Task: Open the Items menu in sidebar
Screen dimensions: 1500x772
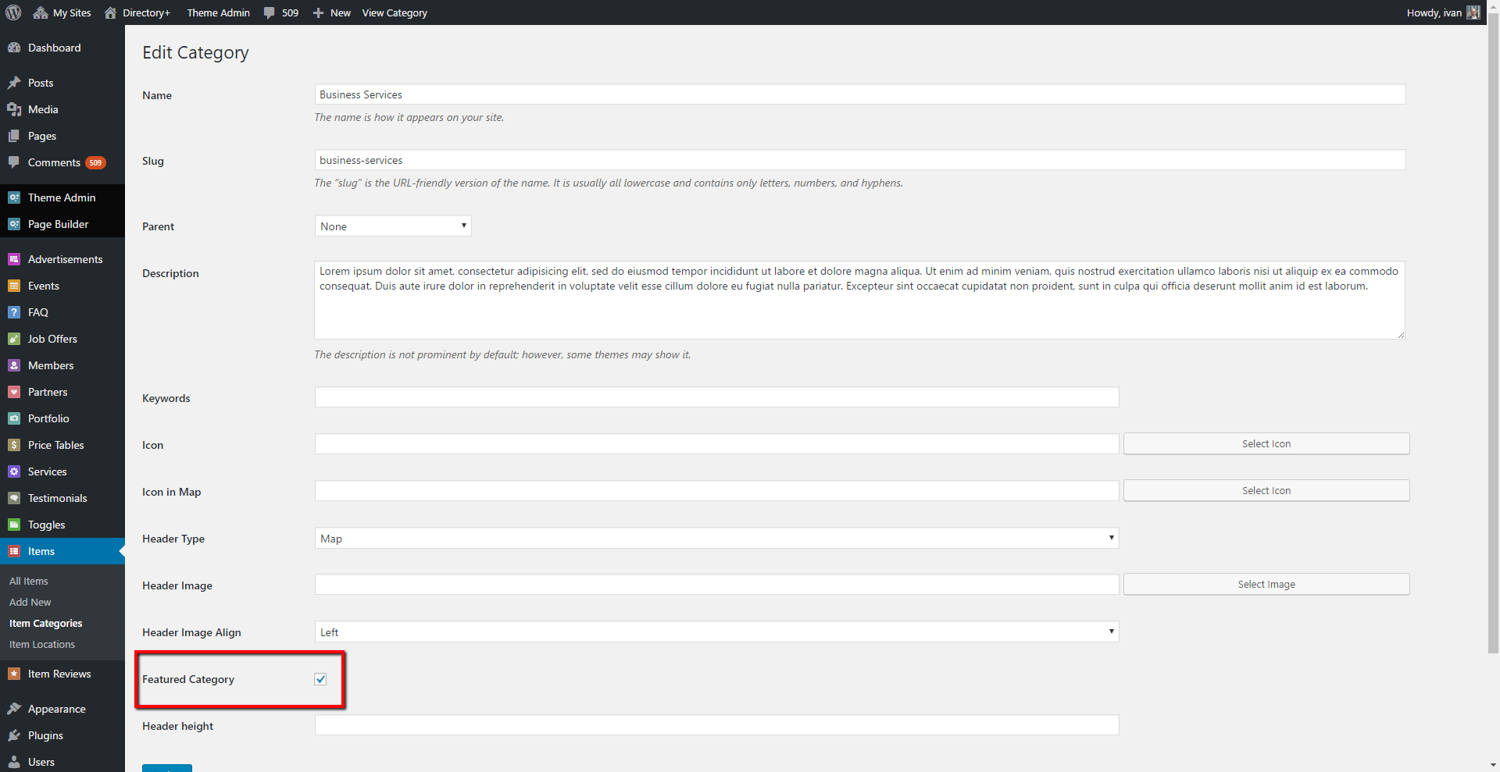Action: click(x=62, y=551)
